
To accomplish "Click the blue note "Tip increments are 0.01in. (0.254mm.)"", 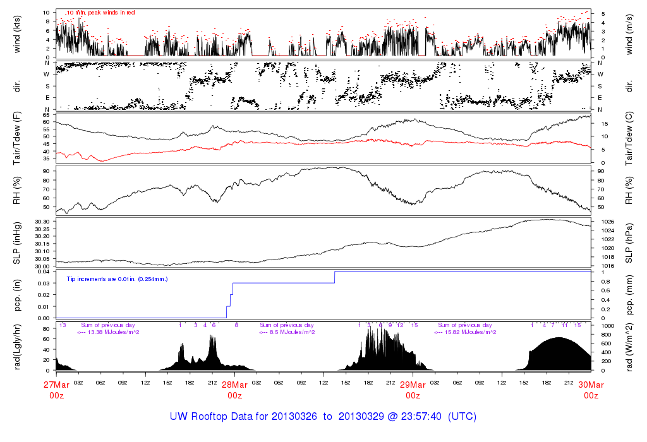I will [117, 279].
